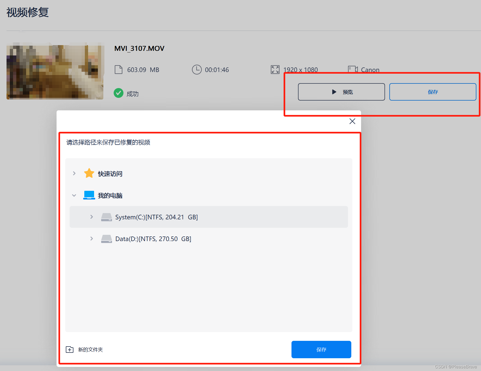
Task: Select the My Computer monitor icon
Action: 89,195
